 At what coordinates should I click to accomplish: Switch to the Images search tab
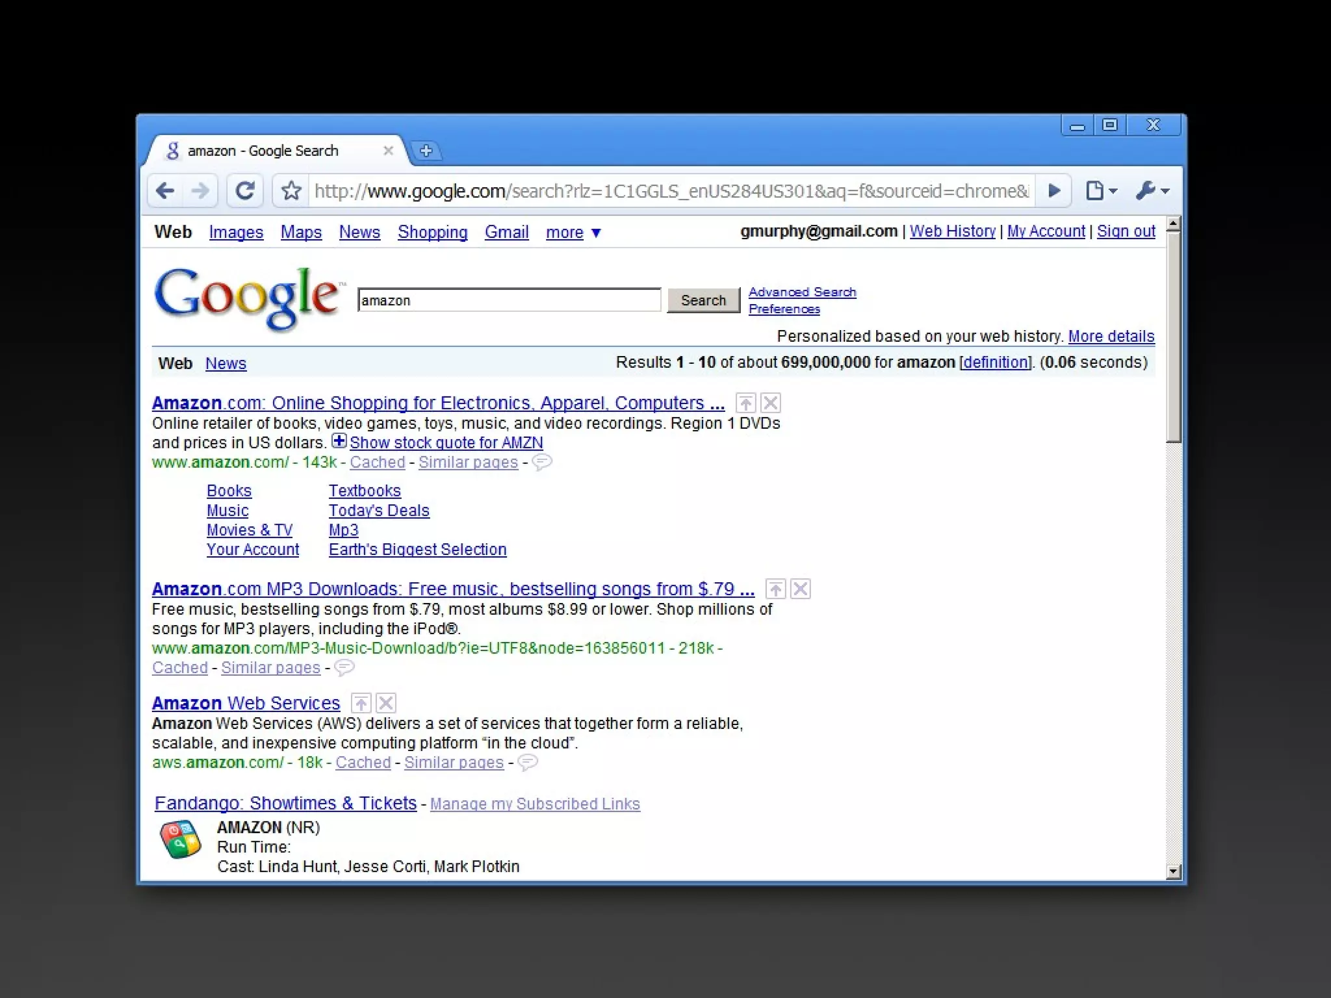pyautogui.click(x=236, y=233)
